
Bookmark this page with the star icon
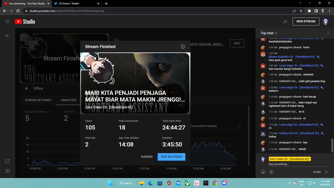tap(301, 11)
